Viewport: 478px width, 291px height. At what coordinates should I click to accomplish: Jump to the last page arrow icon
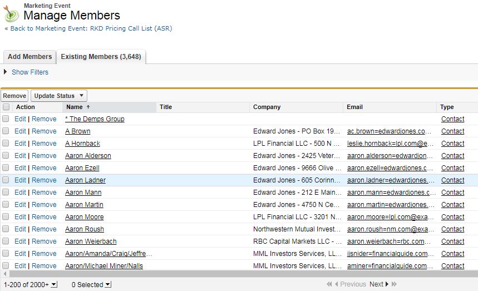click(394, 284)
